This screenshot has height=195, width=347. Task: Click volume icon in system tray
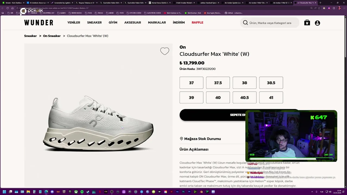click(x=330, y=192)
